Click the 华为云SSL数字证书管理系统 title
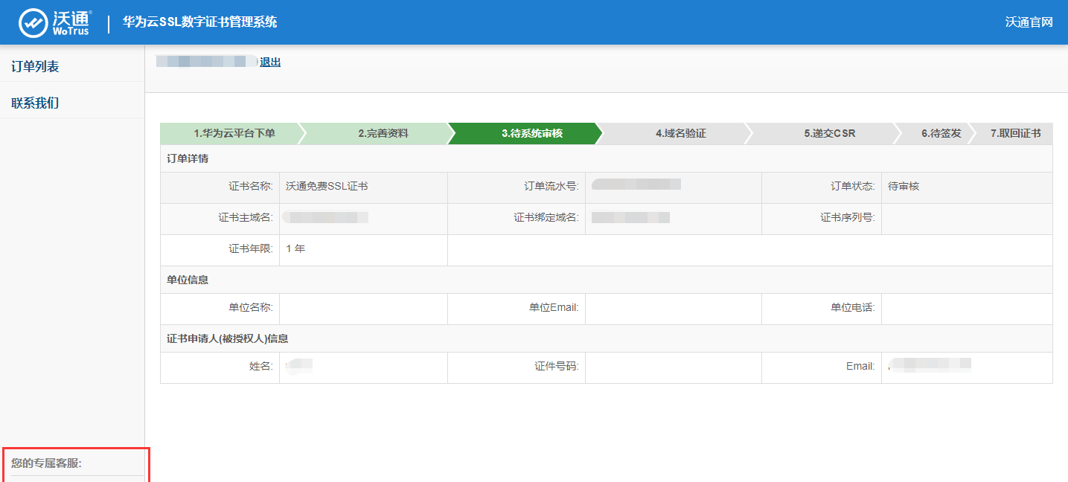1068x482 pixels. (x=199, y=22)
